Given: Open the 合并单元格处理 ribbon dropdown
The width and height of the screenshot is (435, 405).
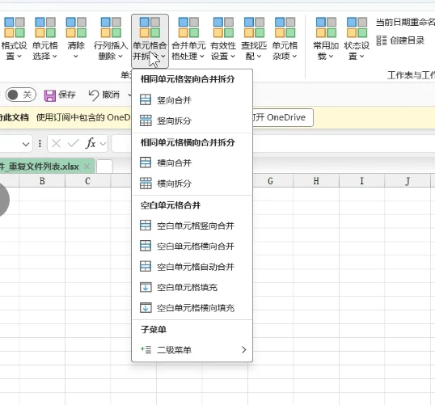Looking at the screenshot, I should point(188,39).
